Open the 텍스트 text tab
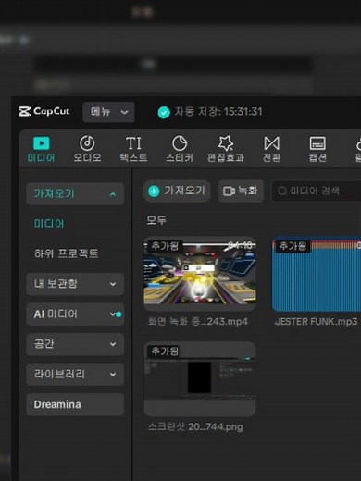This screenshot has height=481, width=361. (x=133, y=149)
